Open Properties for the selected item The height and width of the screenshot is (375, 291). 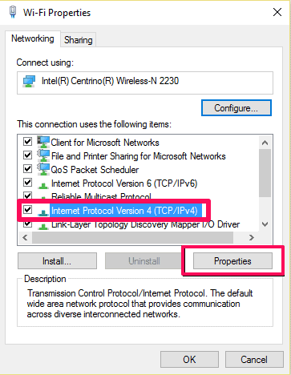click(232, 261)
